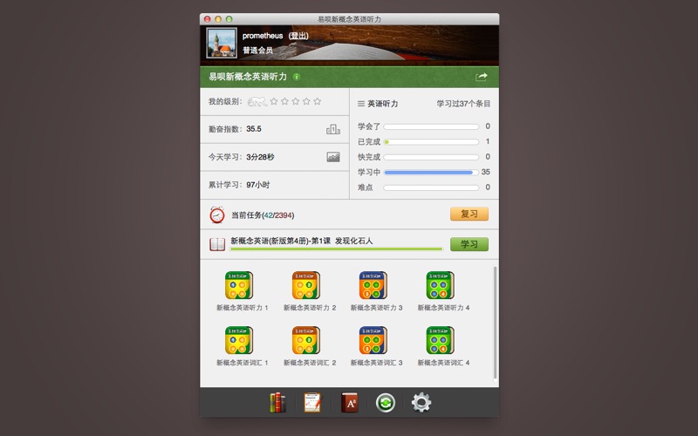Open course 新概念英语听力 3
The width and height of the screenshot is (698, 436).
[373, 285]
